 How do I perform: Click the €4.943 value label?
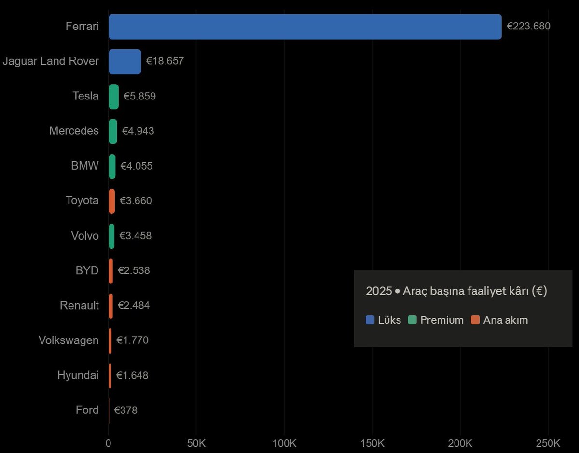pyautogui.click(x=138, y=131)
